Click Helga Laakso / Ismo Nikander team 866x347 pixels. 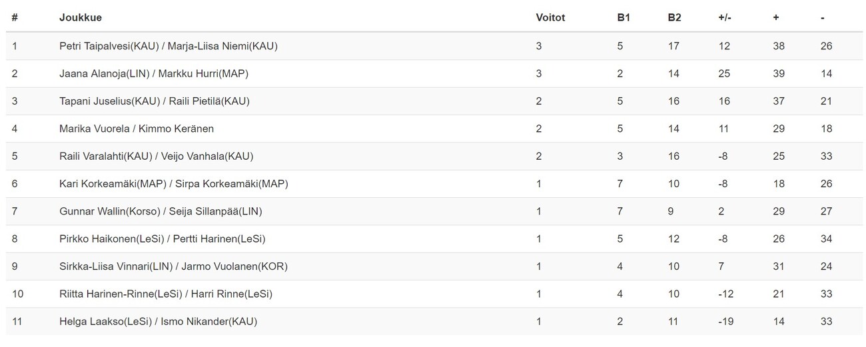coord(158,321)
